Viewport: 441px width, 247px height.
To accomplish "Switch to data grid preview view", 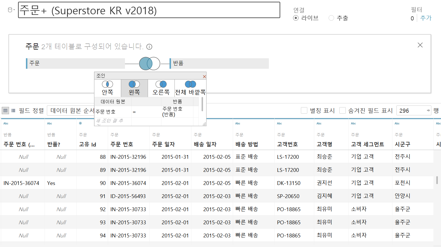I will tap(6, 110).
